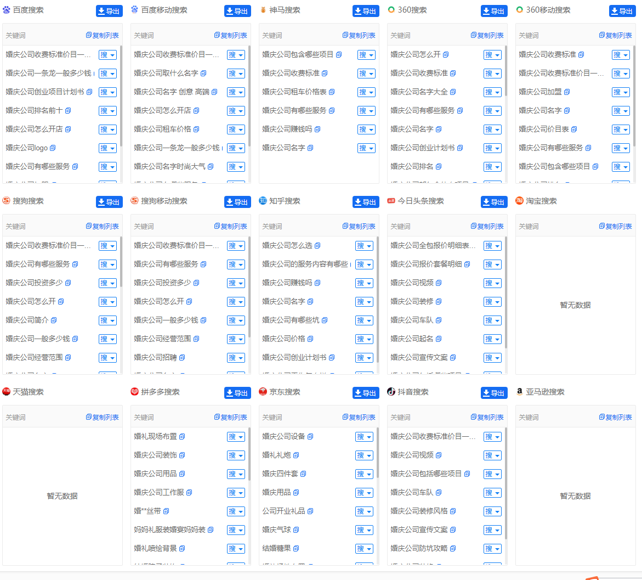Image resolution: width=642 pixels, height=580 pixels.
Task: Copy keyword 婚庆公司价目表 in 360移动搜索 panel
Action: 574,129
